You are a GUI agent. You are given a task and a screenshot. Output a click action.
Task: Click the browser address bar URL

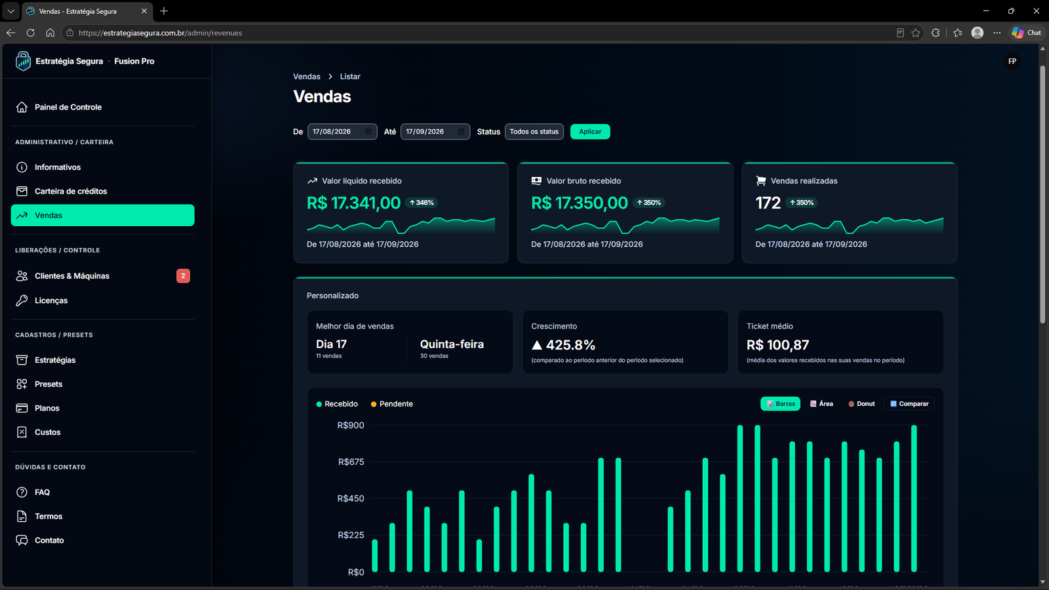tap(160, 33)
